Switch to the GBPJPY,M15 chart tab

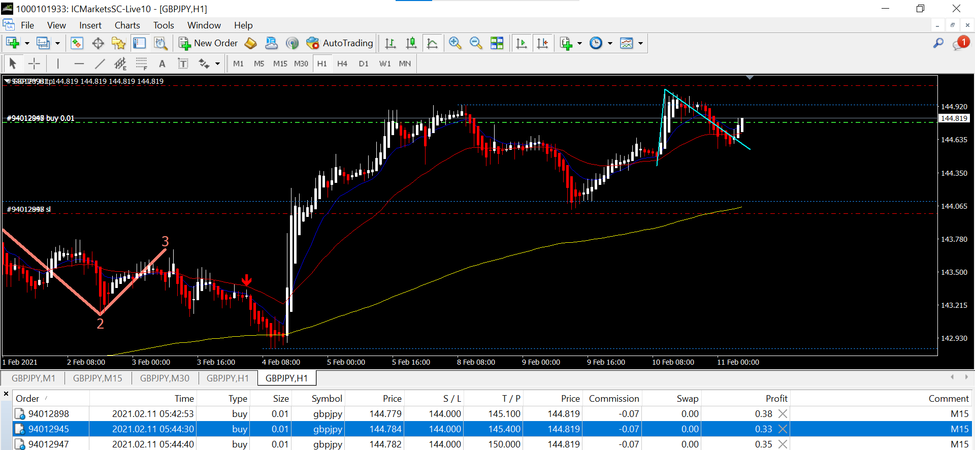click(x=97, y=378)
